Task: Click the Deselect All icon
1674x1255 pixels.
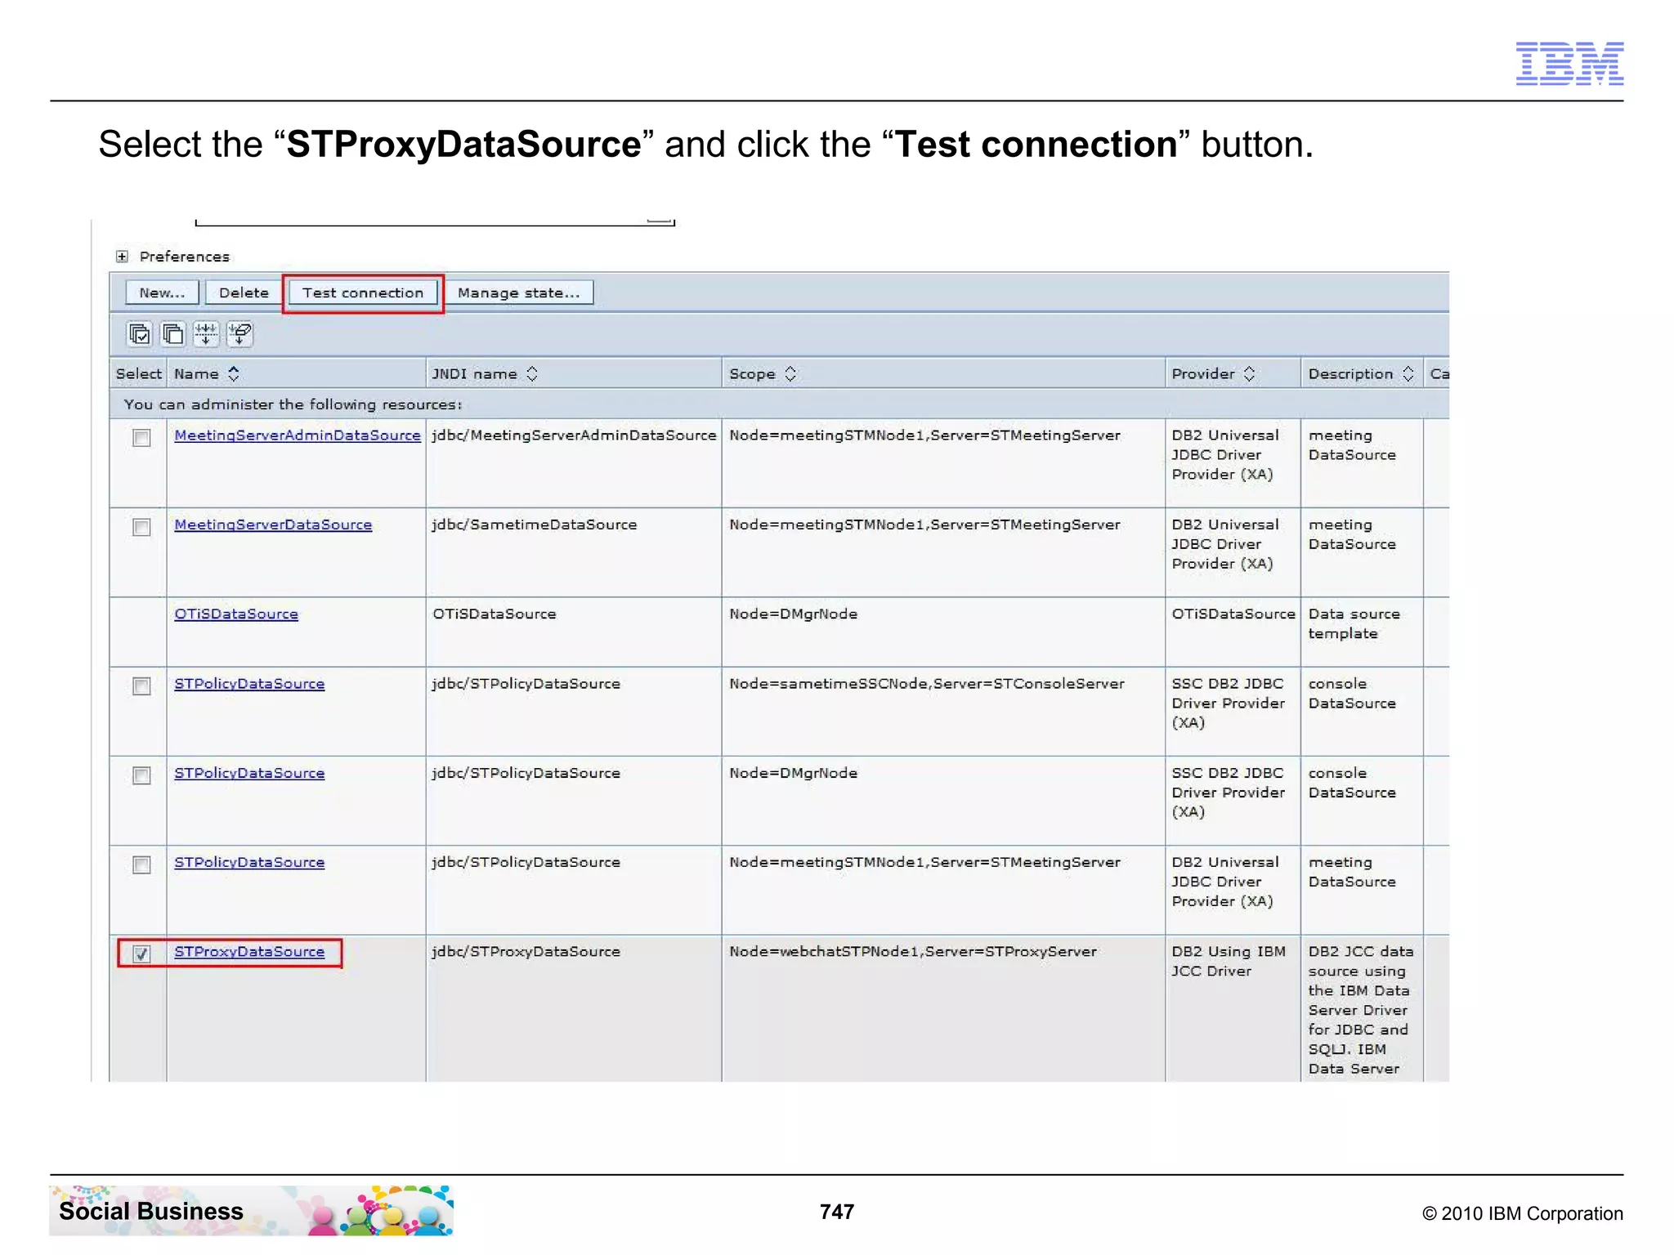Action: coord(172,333)
